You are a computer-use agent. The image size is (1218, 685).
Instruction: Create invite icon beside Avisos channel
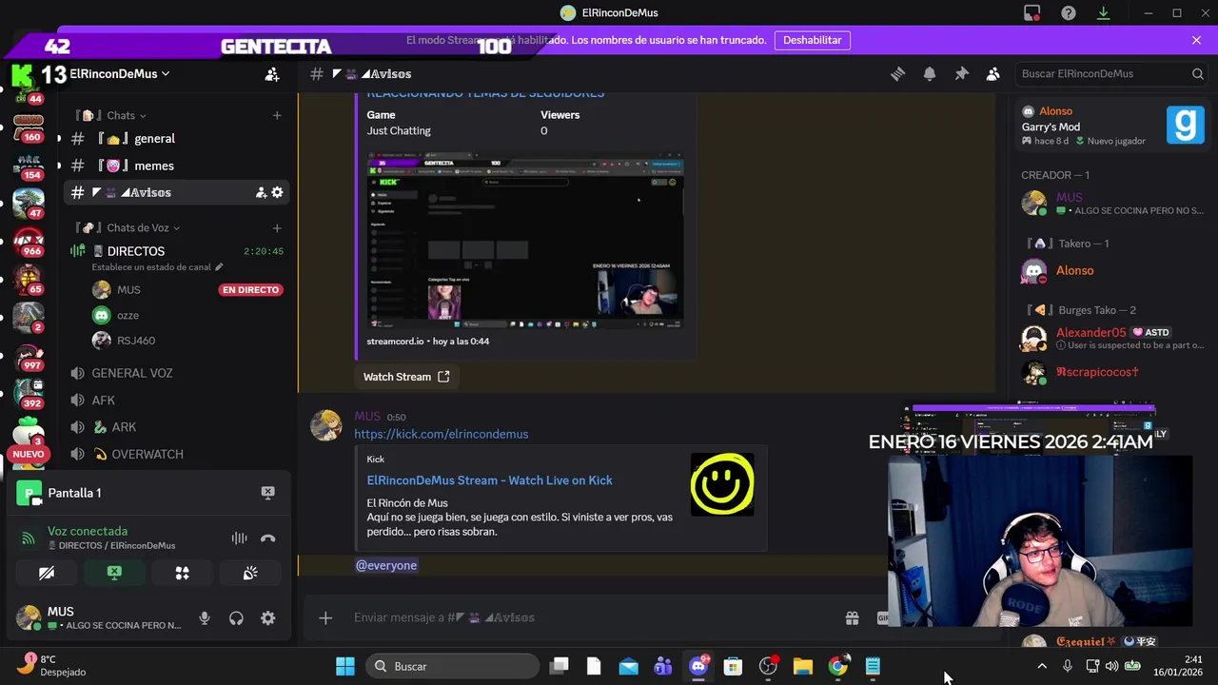(x=261, y=192)
